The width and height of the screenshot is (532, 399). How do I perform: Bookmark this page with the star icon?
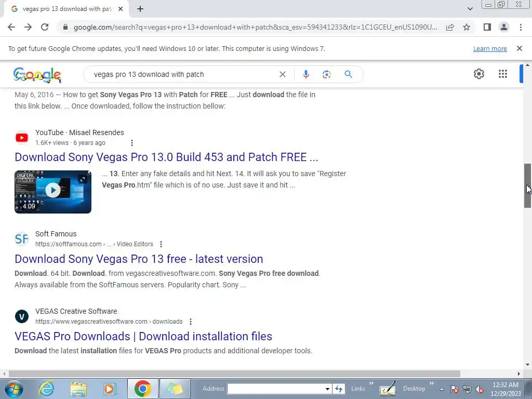click(x=467, y=27)
